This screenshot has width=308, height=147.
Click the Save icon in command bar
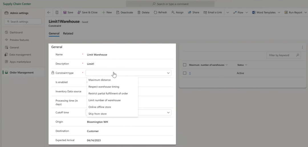[x=65, y=12]
